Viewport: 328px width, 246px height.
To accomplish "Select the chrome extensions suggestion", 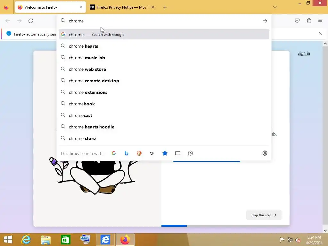I will pyautogui.click(x=164, y=92).
